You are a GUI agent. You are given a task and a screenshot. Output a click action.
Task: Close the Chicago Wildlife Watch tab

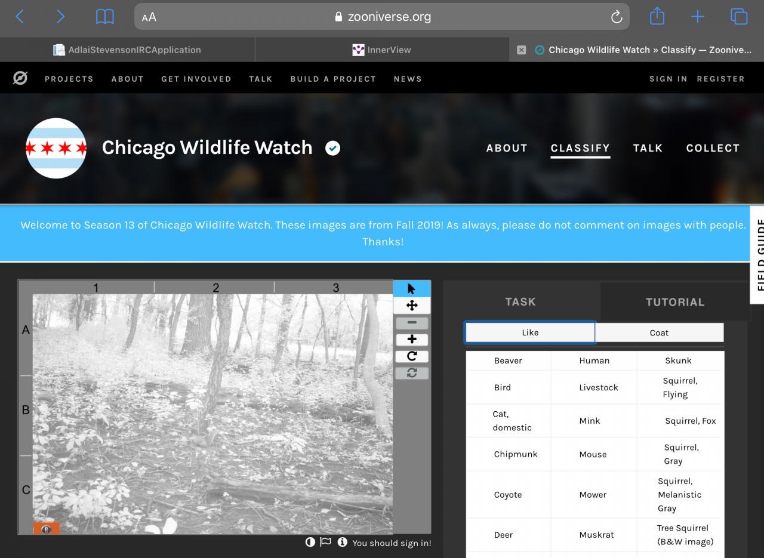click(521, 50)
